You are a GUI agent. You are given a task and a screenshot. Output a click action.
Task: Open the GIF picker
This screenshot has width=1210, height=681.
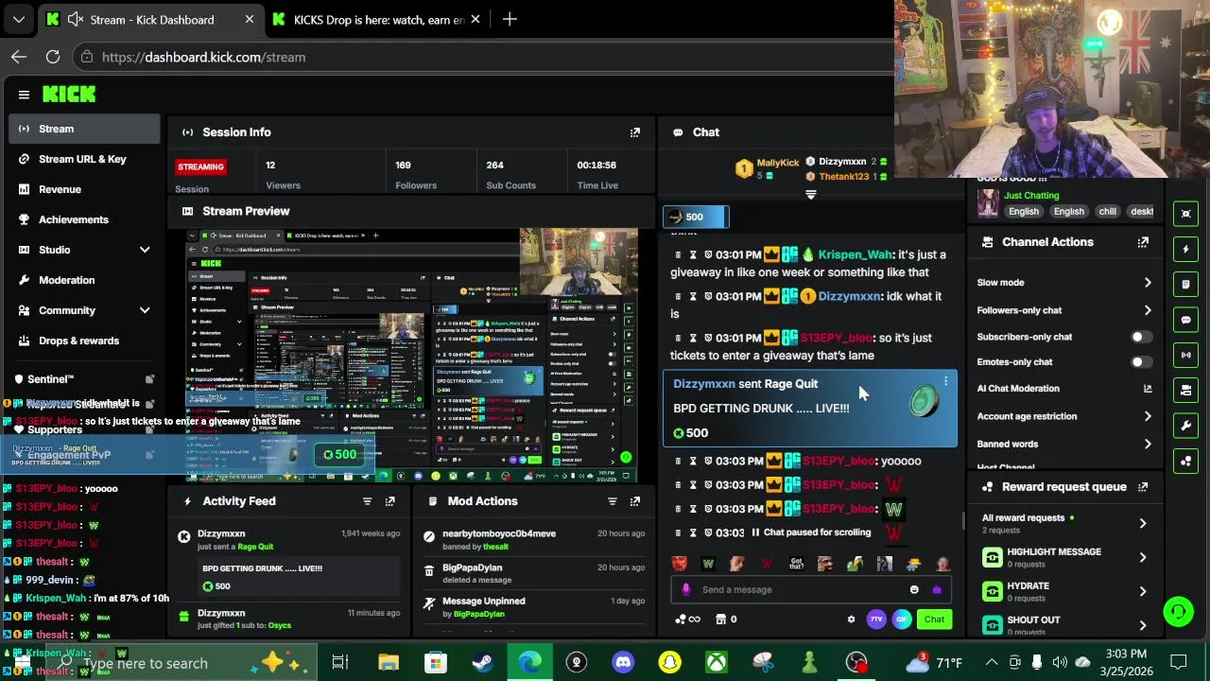coord(902,620)
